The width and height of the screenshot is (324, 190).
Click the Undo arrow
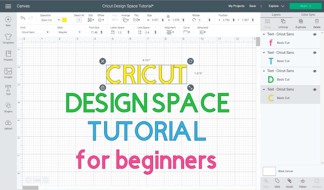click(23, 18)
